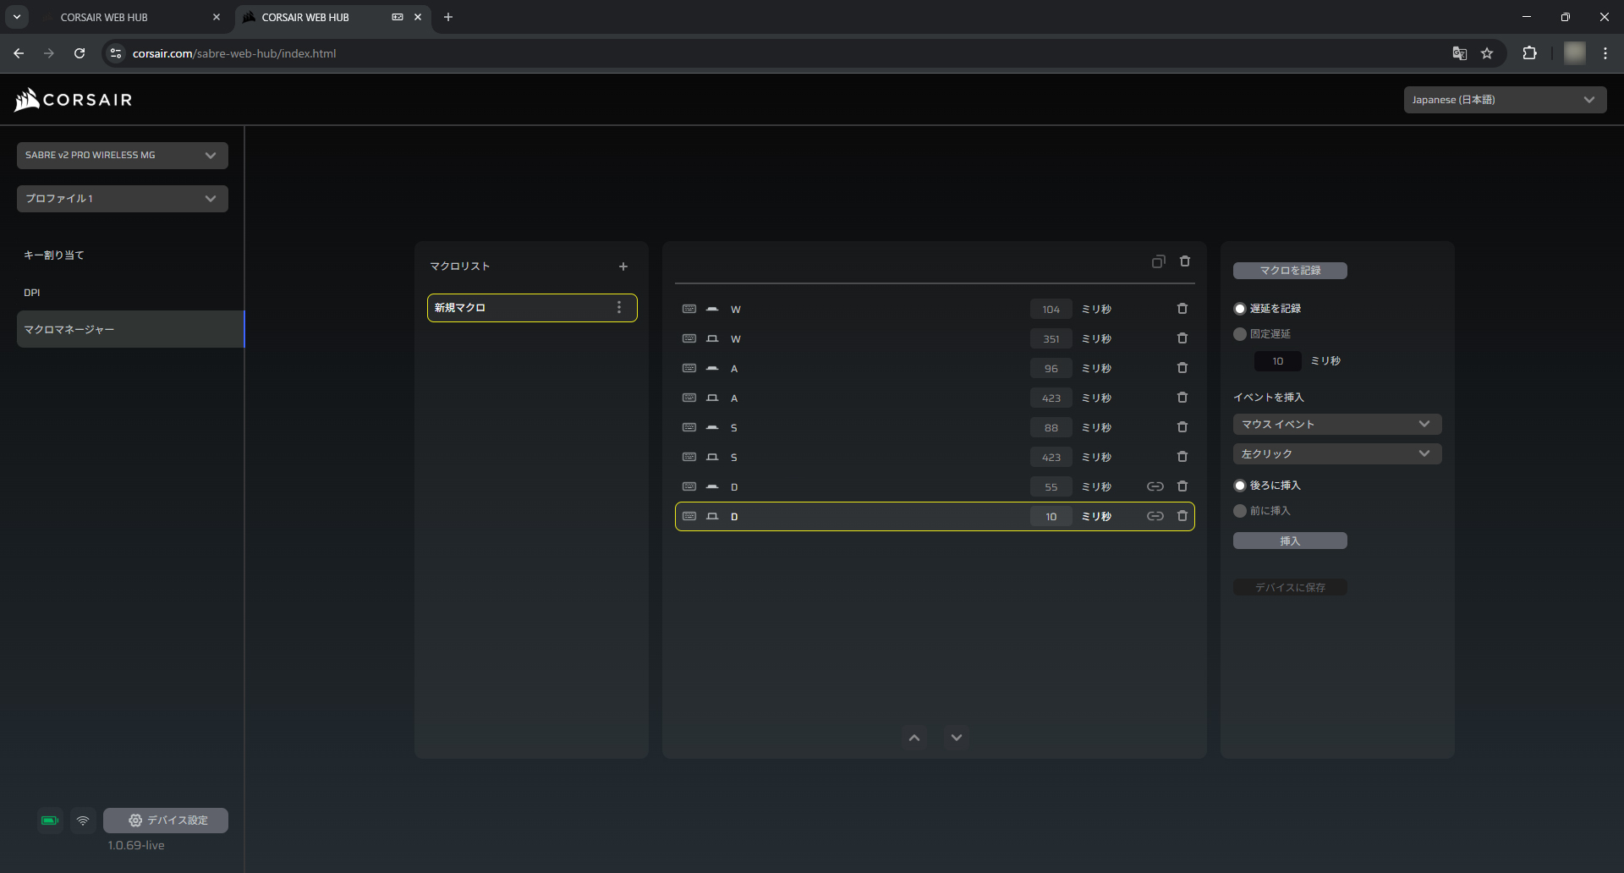Choose the 後ろに挿入 radio option
Screen dimensions: 1624x873
coord(1240,486)
